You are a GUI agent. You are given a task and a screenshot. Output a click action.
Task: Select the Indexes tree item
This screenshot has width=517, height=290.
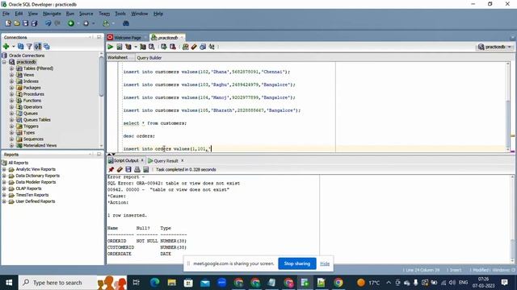[31, 81]
